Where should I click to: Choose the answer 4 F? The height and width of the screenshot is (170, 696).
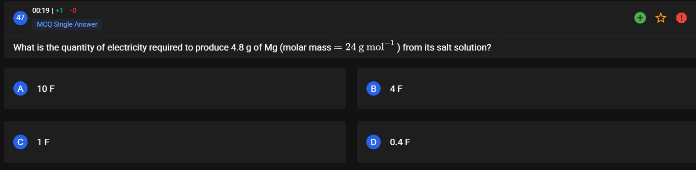pyautogui.click(x=396, y=89)
